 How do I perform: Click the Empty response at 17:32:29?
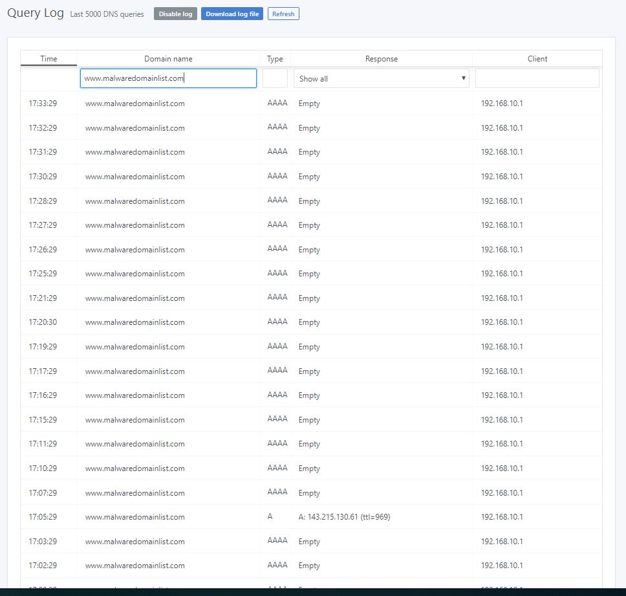[308, 127]
